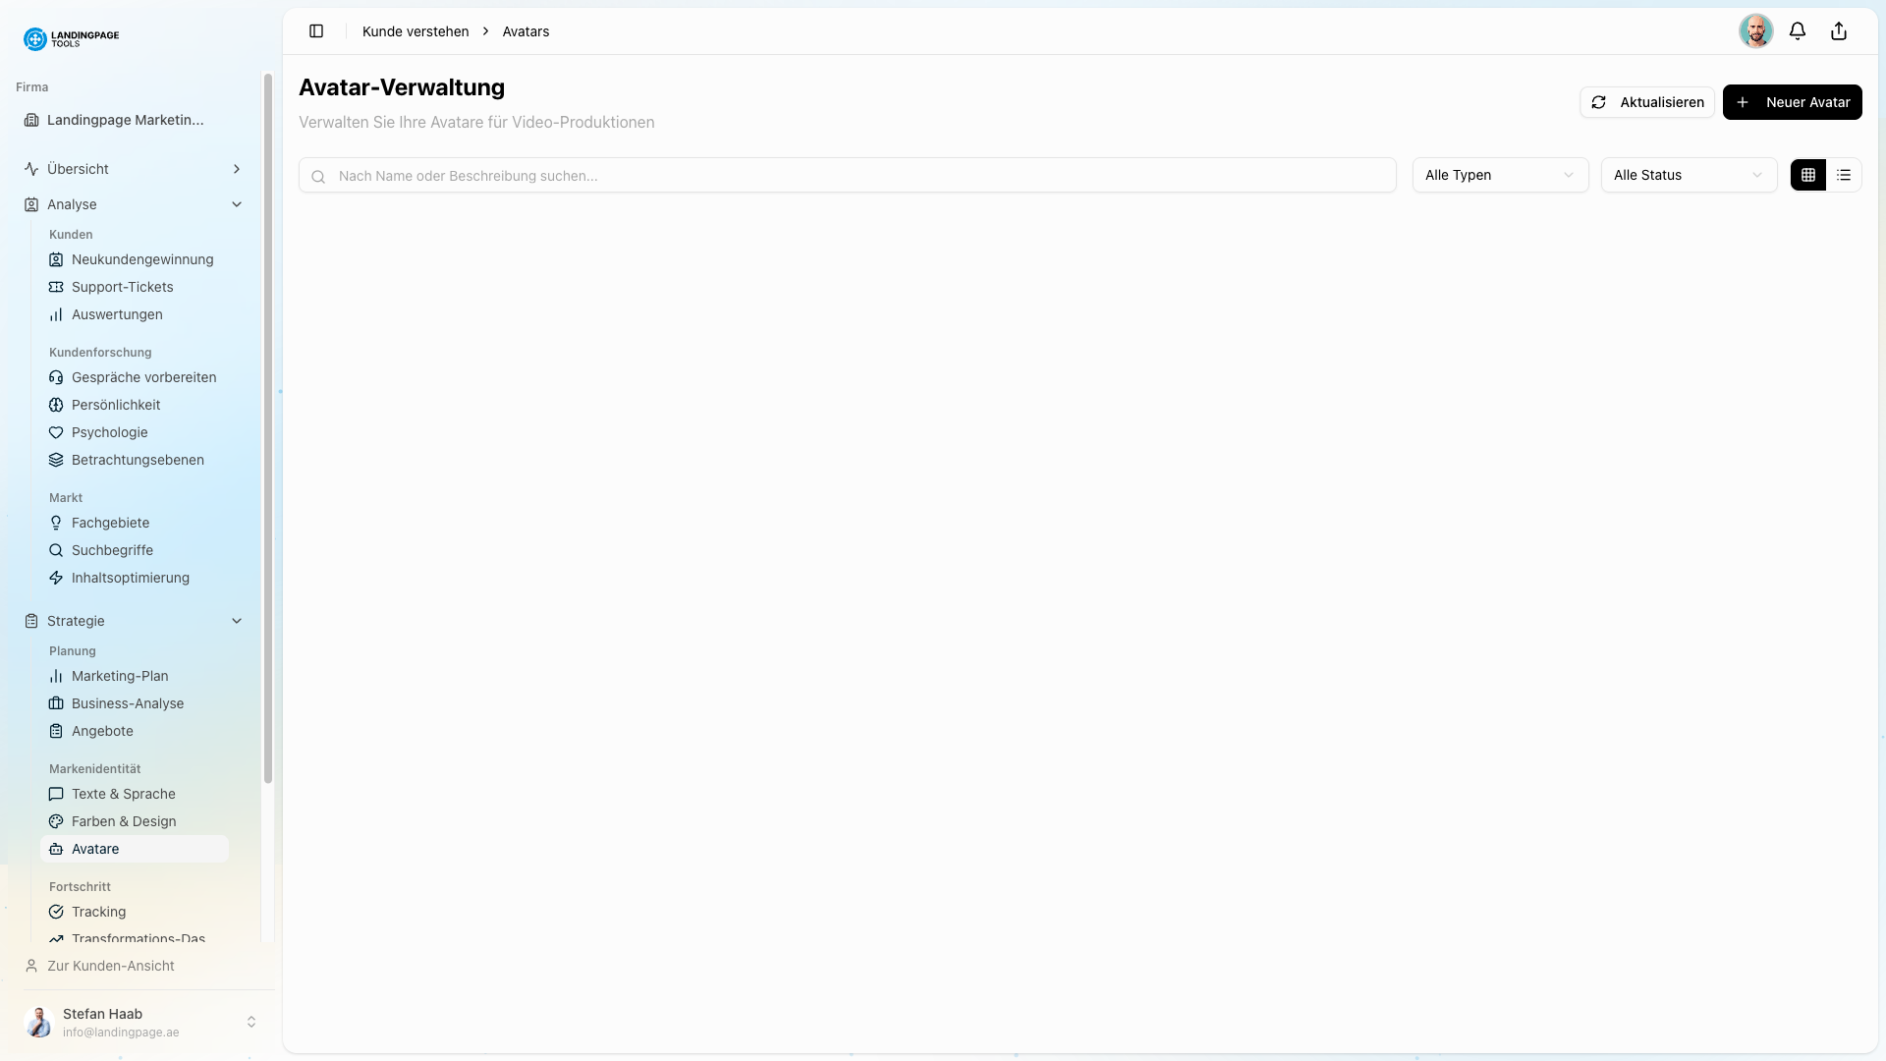The width and height of the screenshot is (1886, 1061).
Task: Click the Inhaltsoptimierung lightning icon
Action: [56, 578]
